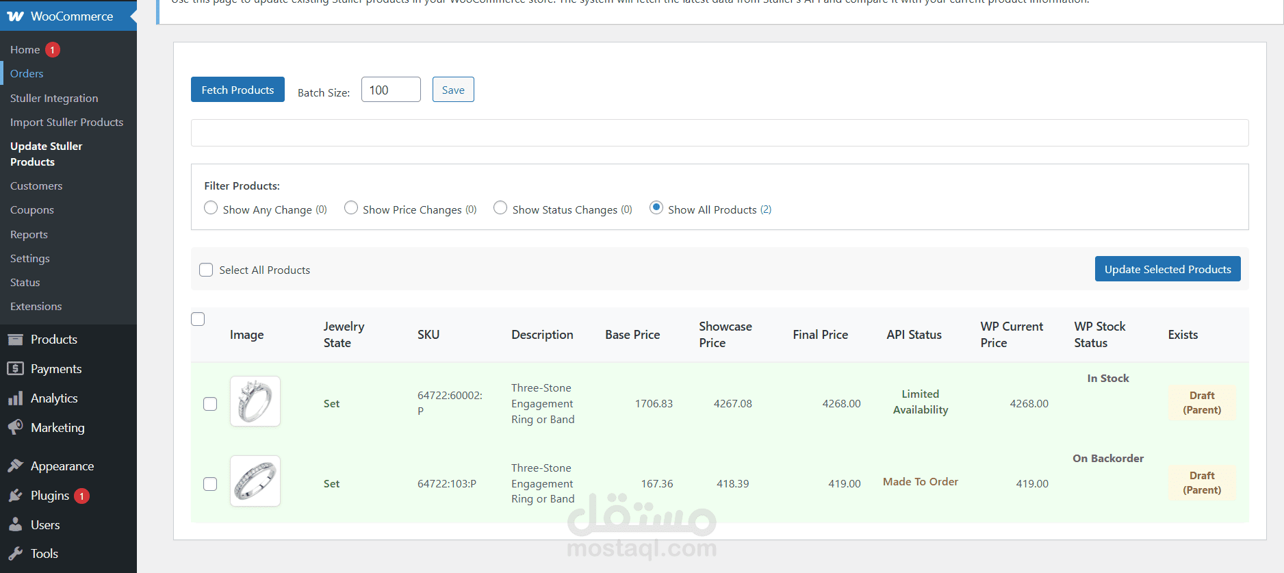Image resolution: width=1284 pixels, height=573 pixels.
Task: Open first ring product thumbnail
Action: 255,401
